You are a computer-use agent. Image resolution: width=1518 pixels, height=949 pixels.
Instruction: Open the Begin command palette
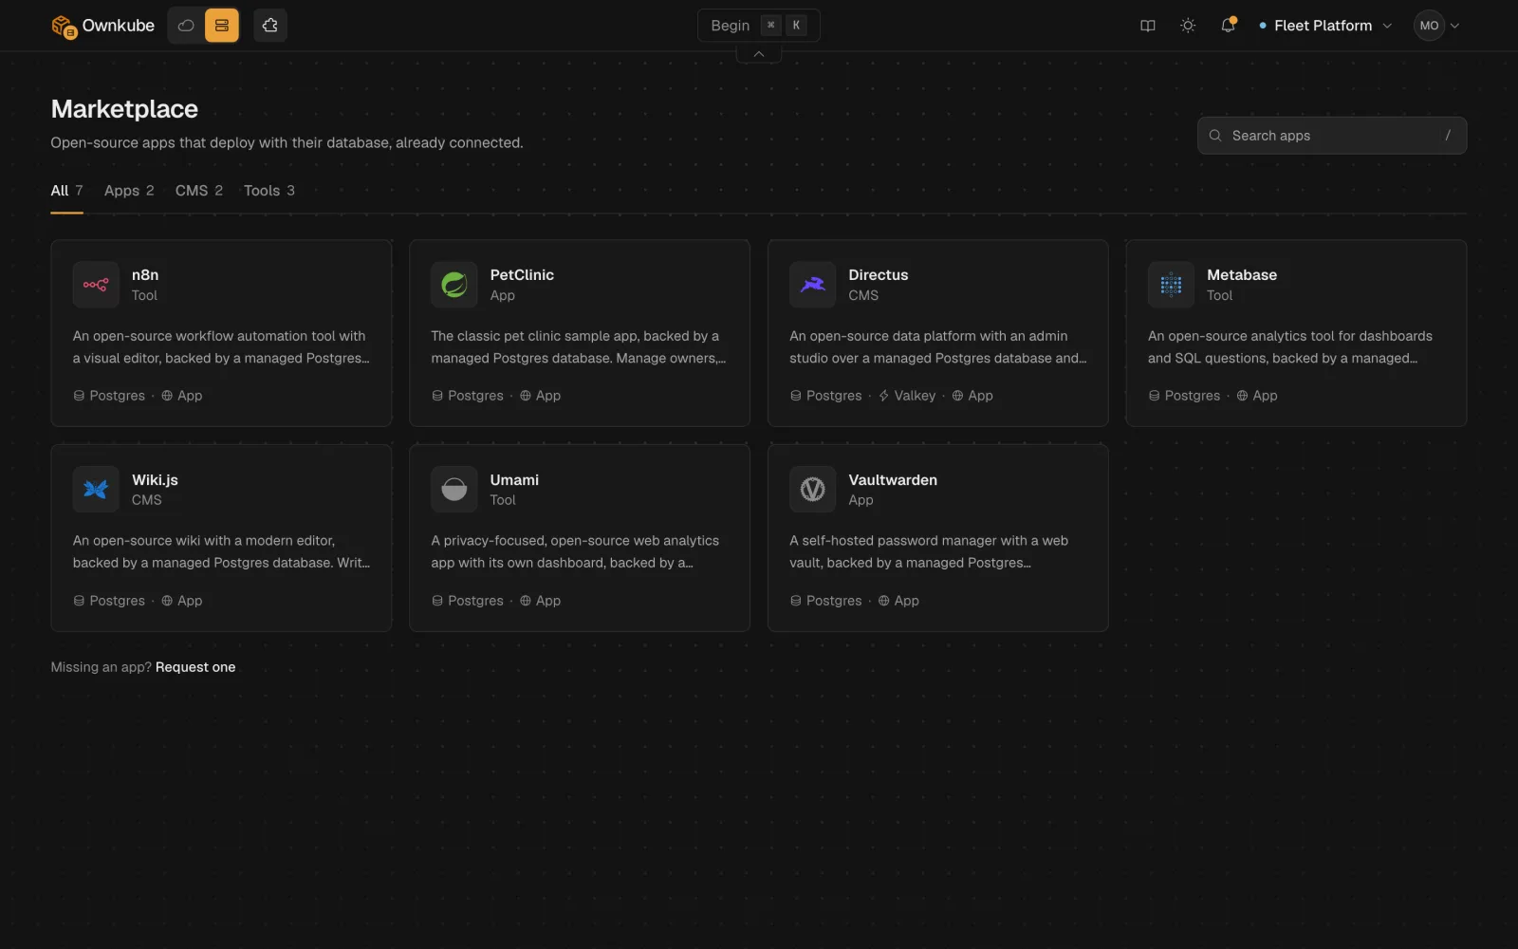point(759,26)
